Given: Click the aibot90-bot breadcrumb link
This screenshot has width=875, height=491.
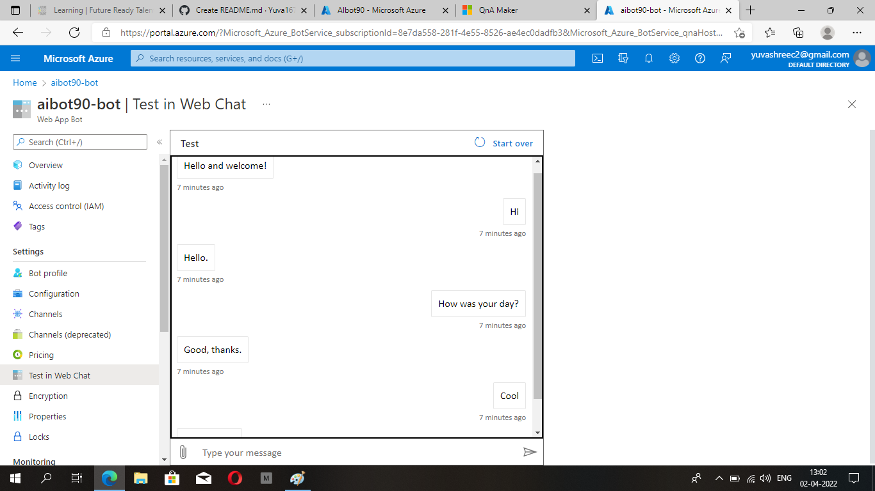Looking at the screenshot, I should (74, 82).
